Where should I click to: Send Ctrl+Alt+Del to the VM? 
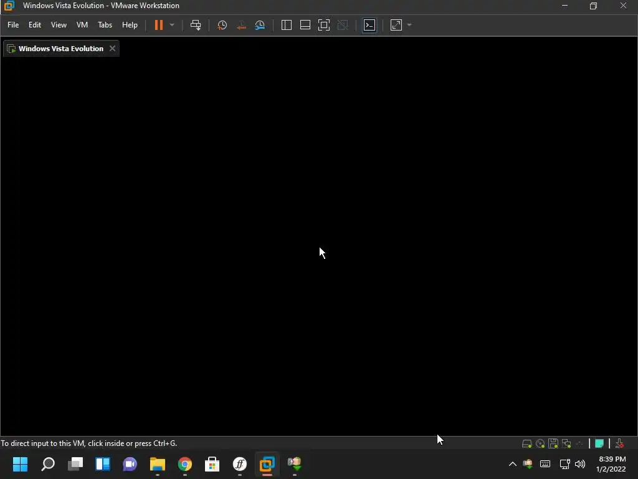(196, 25)
